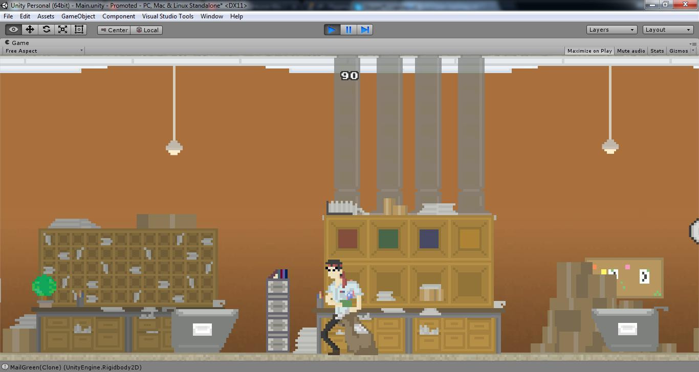Pause the running game

point(348,30)
